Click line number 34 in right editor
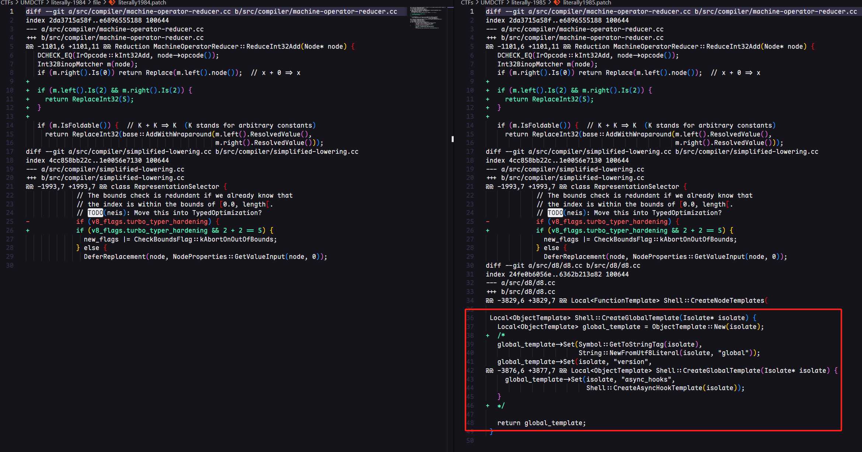Viewport: 862px width, 452px height. coord(470,300)
